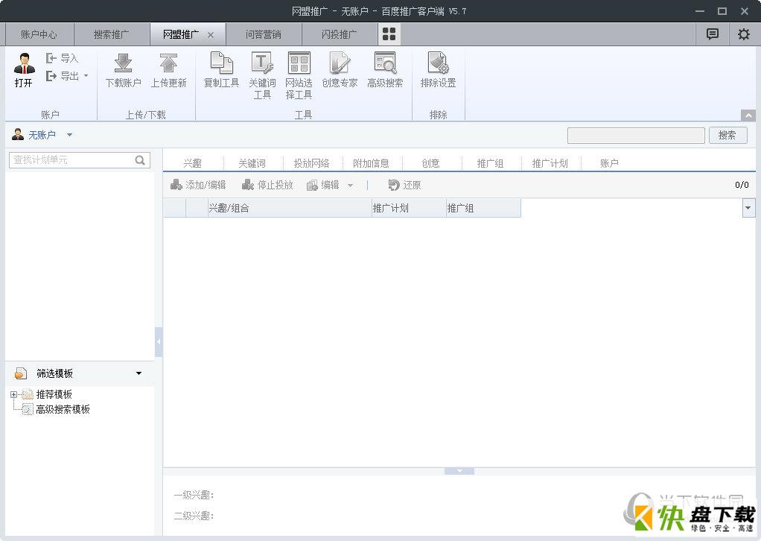The width and height of the screenshot is (761, 541).
Task: Open 排除设置 exclusion settings
Action: 439,70
